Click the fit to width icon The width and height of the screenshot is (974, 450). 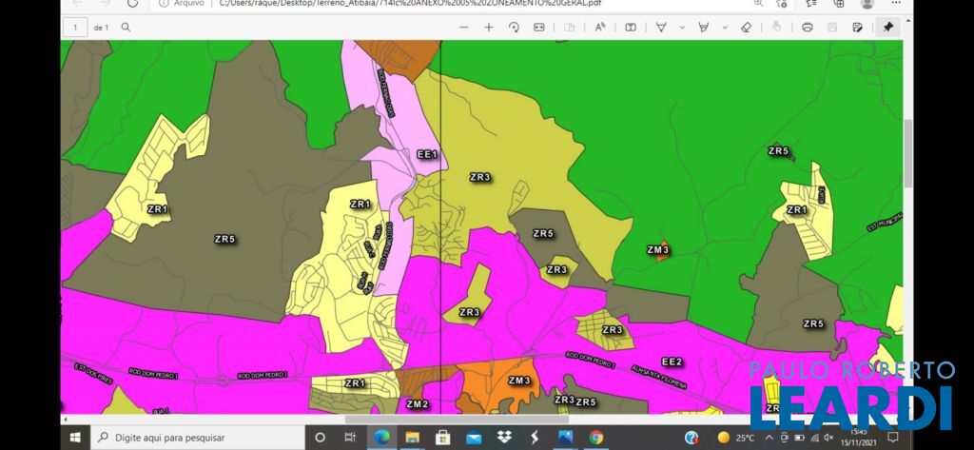click(x=539, y=28)
